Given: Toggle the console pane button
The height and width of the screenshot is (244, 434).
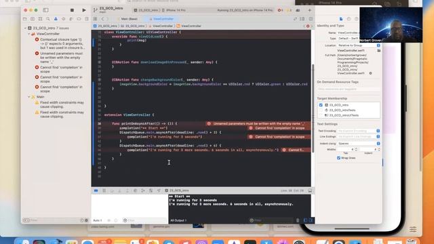Looking at the screenshot, I should 311,220.
